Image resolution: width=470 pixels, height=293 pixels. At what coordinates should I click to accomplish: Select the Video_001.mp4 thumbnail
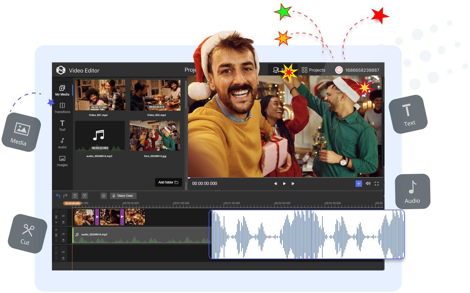click(x=100, y=95)
